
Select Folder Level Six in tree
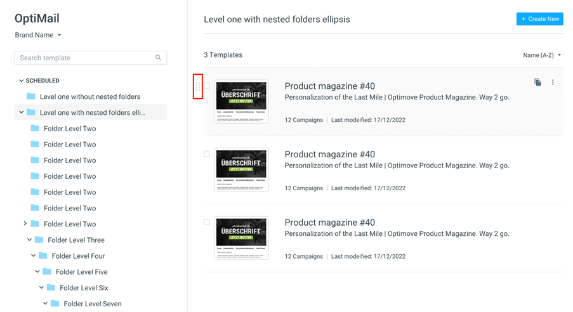[x=84, y=287]
